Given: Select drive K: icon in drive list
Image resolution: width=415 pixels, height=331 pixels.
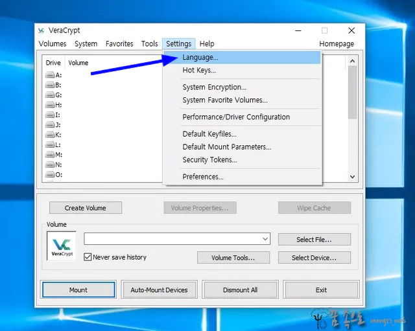Looking at the screenshot, I should click(x=50, y=135).
